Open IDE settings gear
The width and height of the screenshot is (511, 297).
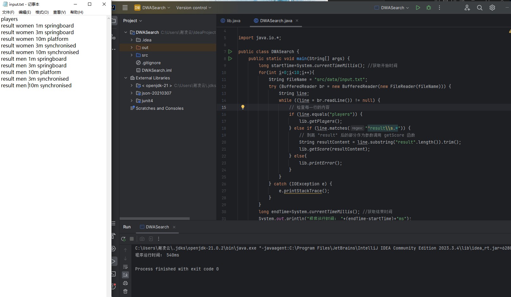(x=492, y=8)
